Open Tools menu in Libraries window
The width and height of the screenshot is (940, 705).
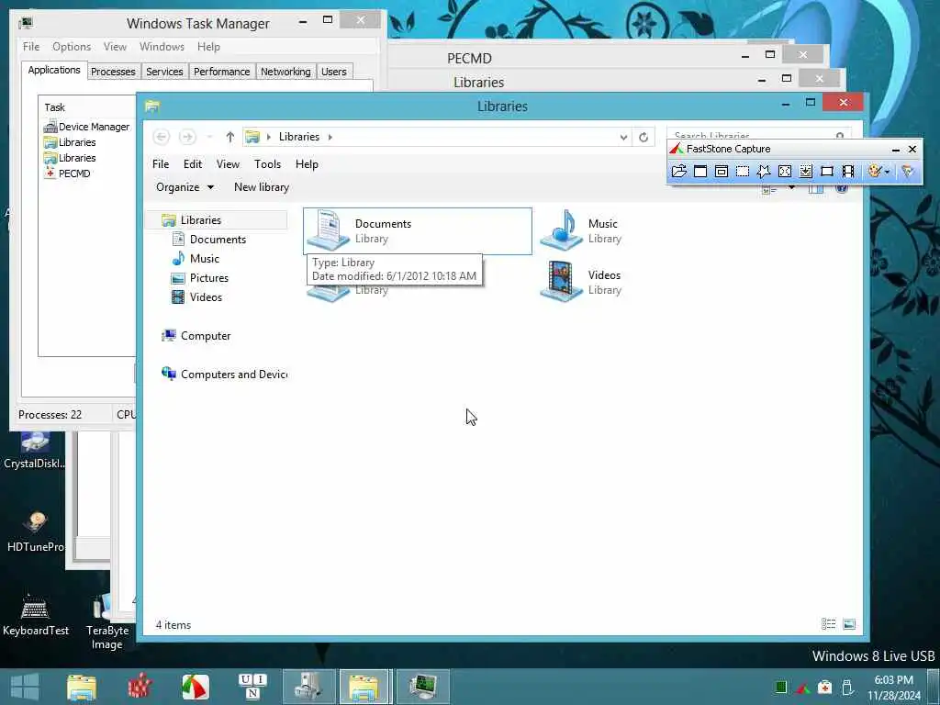click(267, 164)
